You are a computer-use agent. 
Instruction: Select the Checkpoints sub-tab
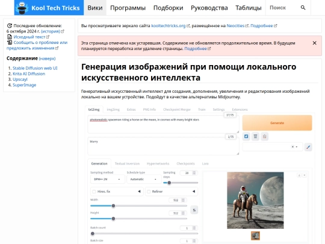[185, 163]
